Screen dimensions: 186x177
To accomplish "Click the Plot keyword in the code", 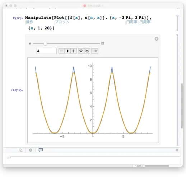I will [59, 18].
